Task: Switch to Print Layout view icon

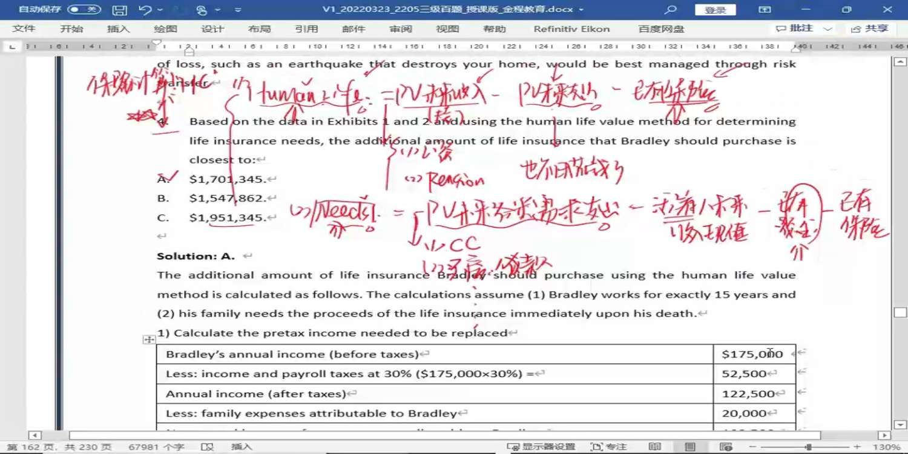Action: 690,447
